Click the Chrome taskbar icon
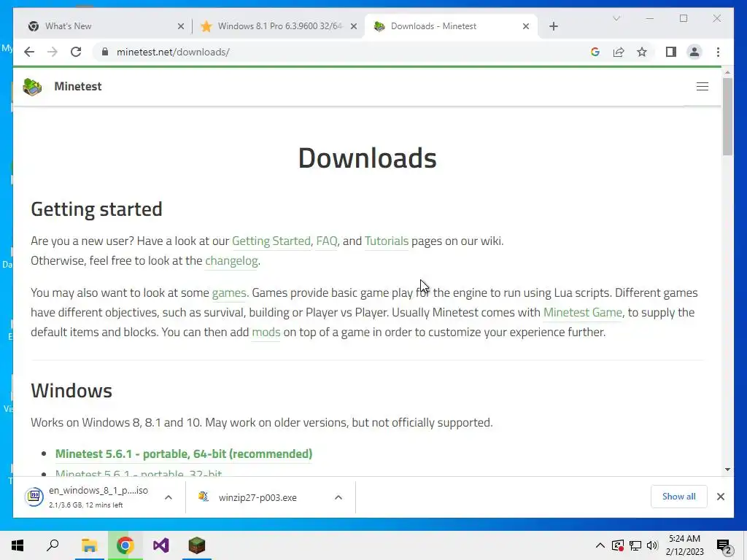This screenshot has height=560, width=747. [x=125, y=545]
